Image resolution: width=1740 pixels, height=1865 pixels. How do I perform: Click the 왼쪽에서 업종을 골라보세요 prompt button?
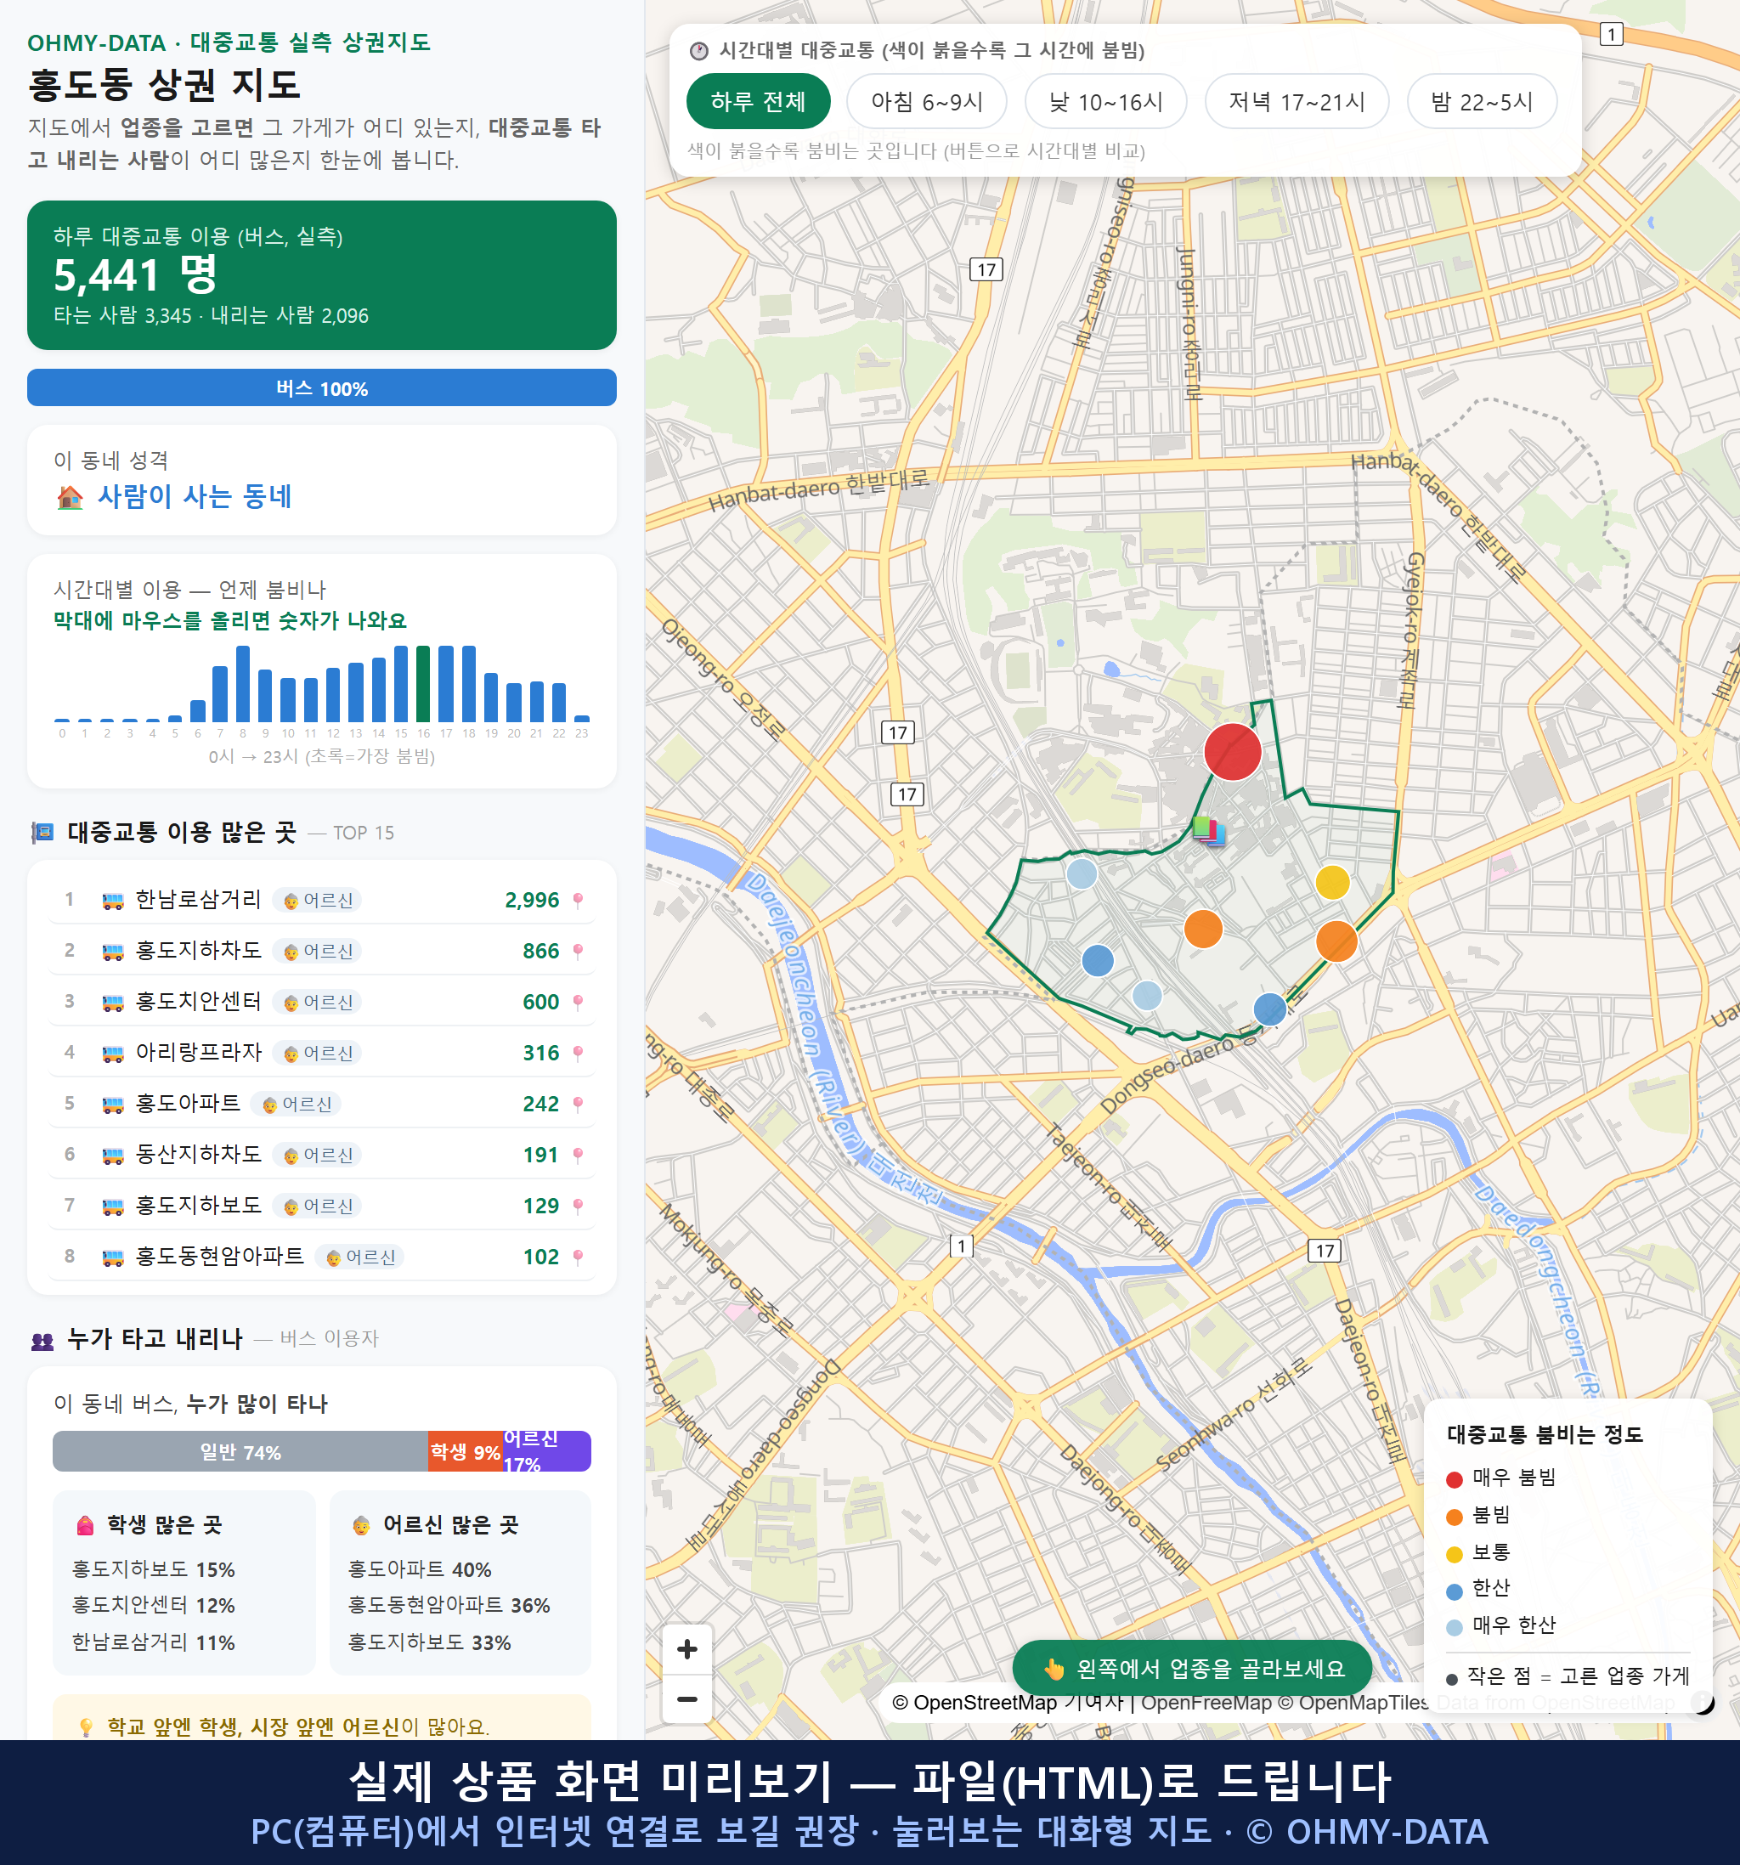1192,1668
